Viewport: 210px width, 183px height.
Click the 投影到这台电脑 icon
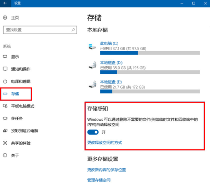(5, 131)
